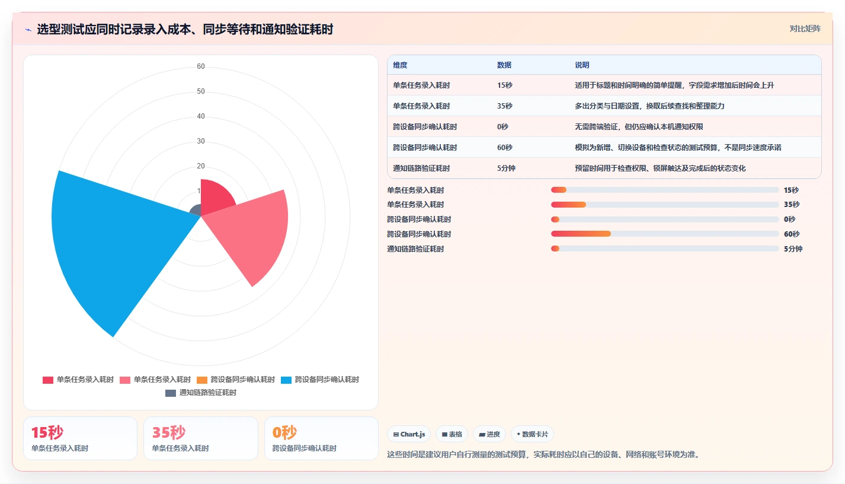The height and width of the screenshot is (484, 845).
Task: Click the description starting 预留时间用于检查权限
Action: 660,168
